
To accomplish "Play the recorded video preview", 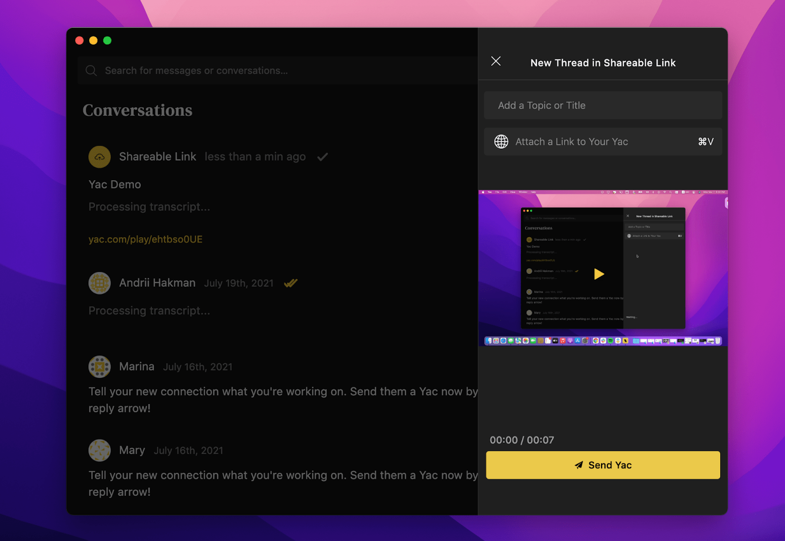I will [599, 274].
